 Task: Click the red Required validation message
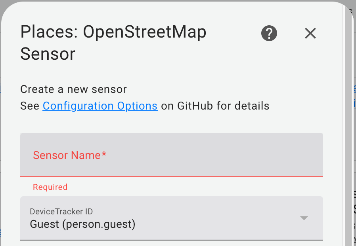pyautogui.click(x=50, y=187)
